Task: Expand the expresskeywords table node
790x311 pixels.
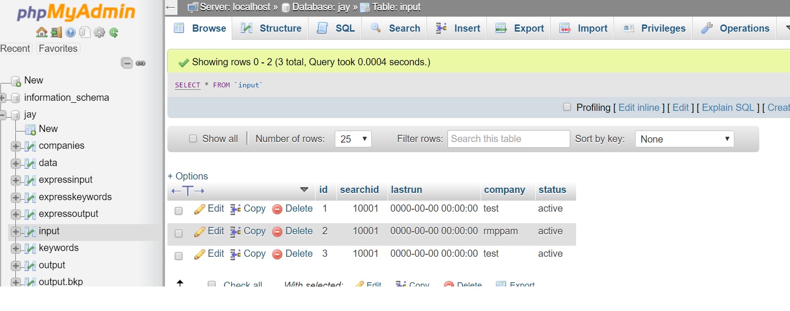Action: pyautogui.click(x=16, y=198)
